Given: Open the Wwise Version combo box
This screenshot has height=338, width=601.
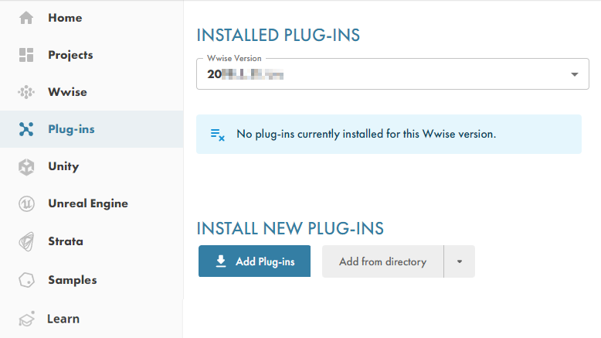Looking at the screenshot, I should pos(392,74).
